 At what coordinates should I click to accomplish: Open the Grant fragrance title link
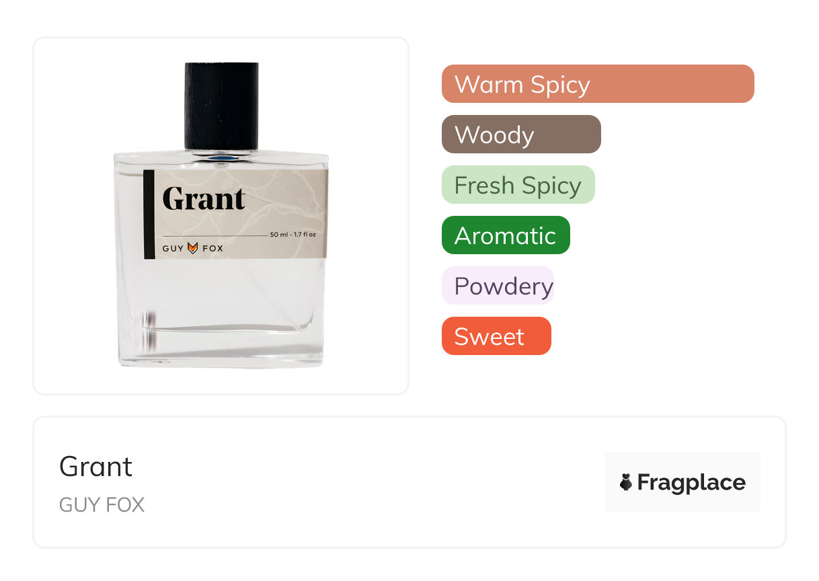pyautogui.click(x=96, y=467)
